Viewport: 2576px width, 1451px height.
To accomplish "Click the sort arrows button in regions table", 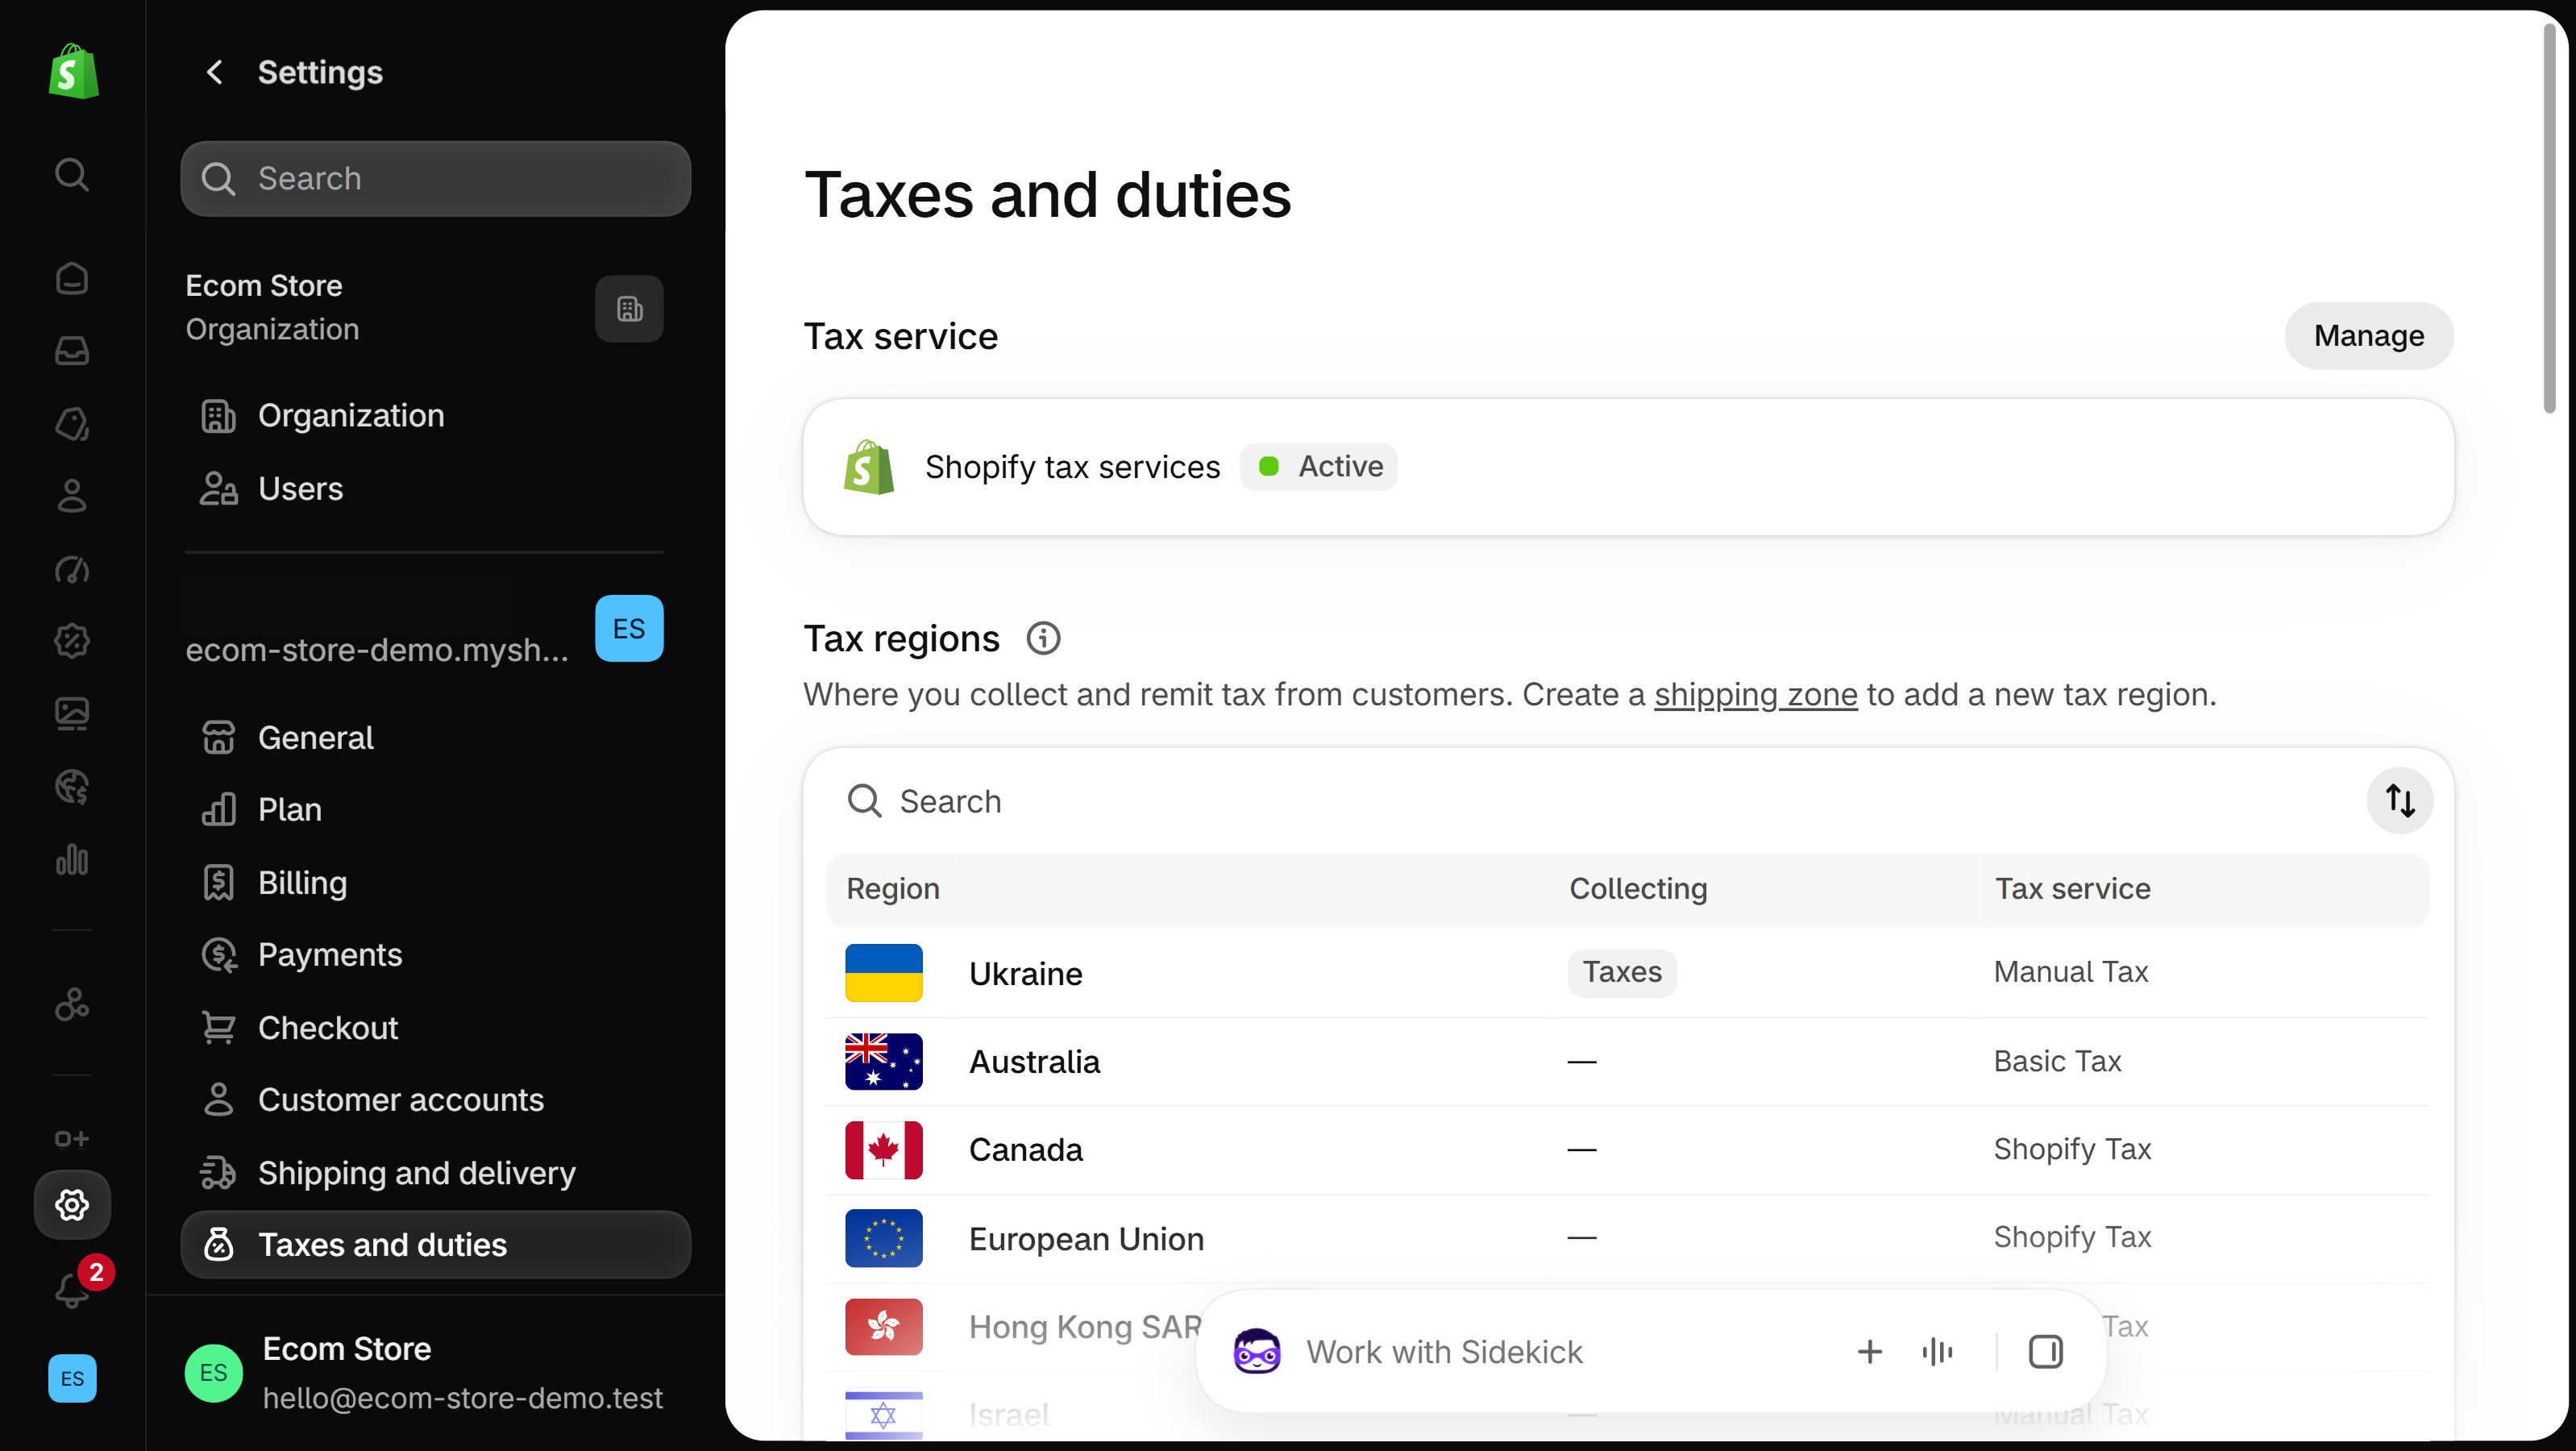I will 2400,800.
